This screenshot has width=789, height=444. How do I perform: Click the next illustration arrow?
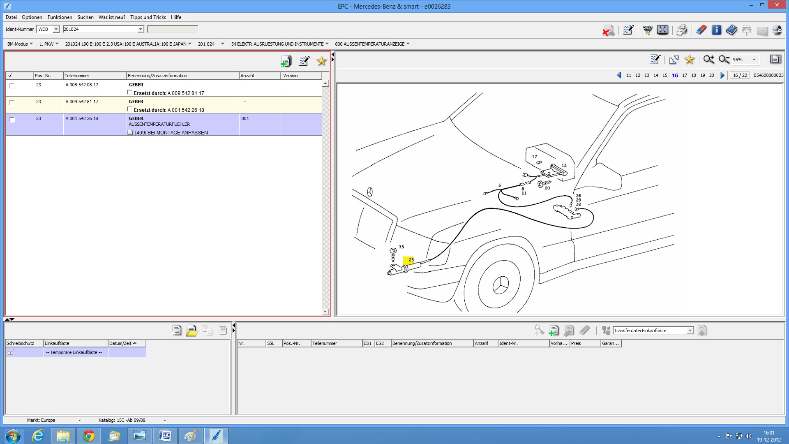pos(722,75)
